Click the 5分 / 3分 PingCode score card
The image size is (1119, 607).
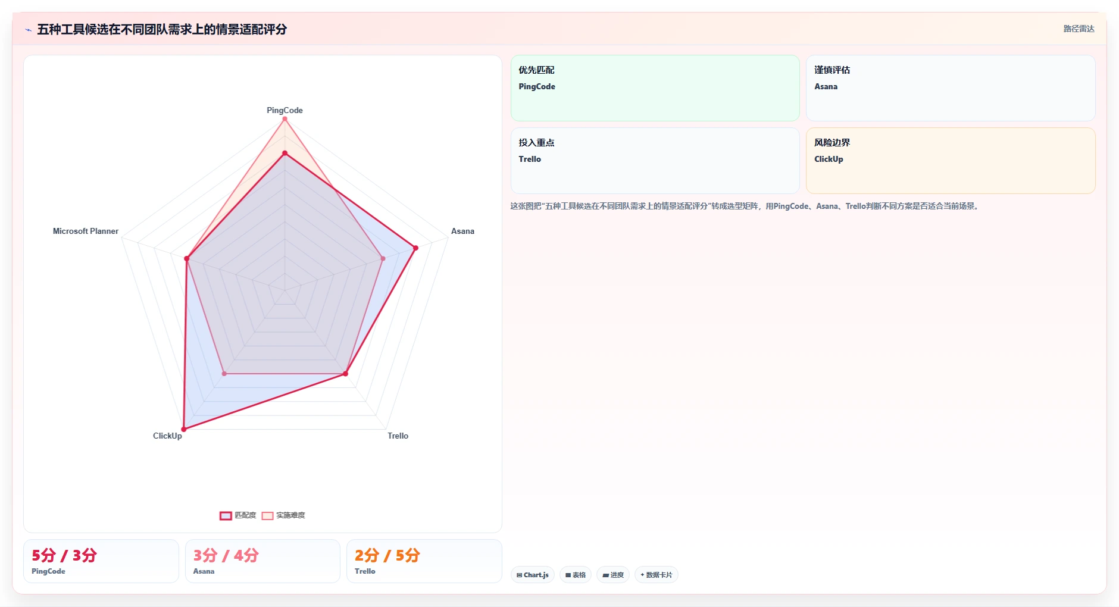click(x=101, y=561)
